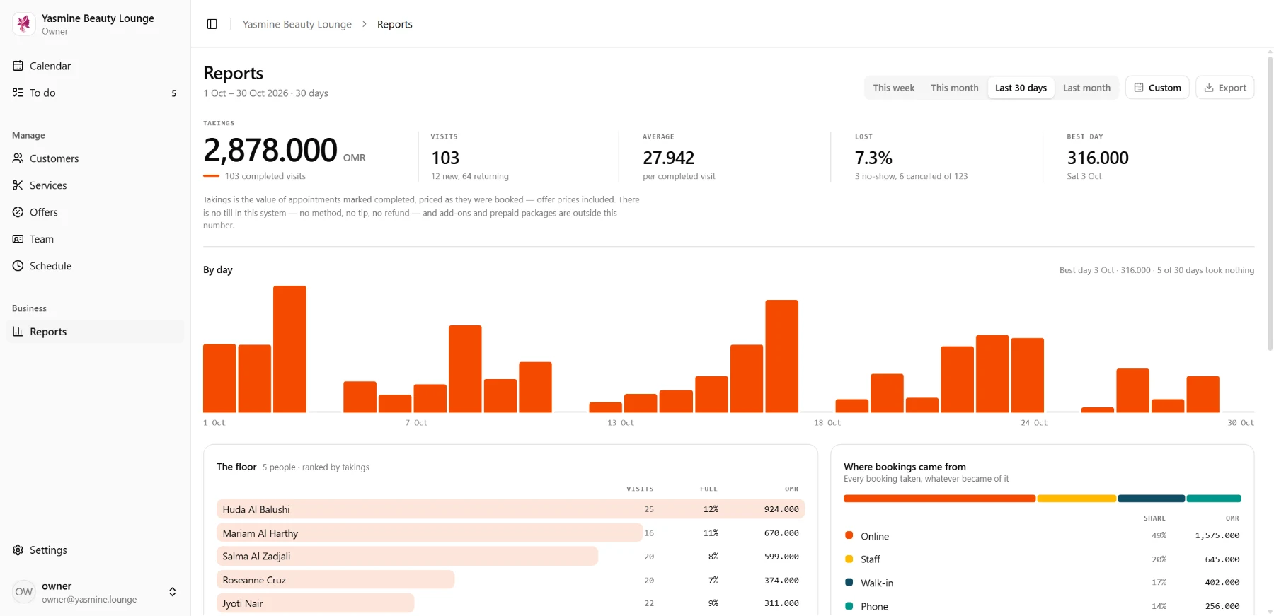Open Schedule with clock icon

coord(95,266)
